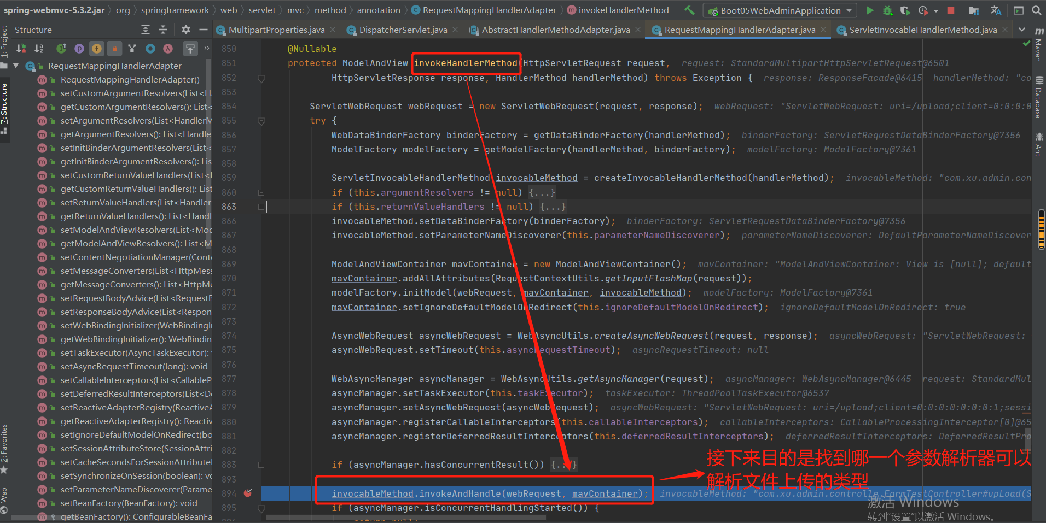1046x523 pixels.
Task: Toggle Show non-public lock icon
Action: [115, 49]
